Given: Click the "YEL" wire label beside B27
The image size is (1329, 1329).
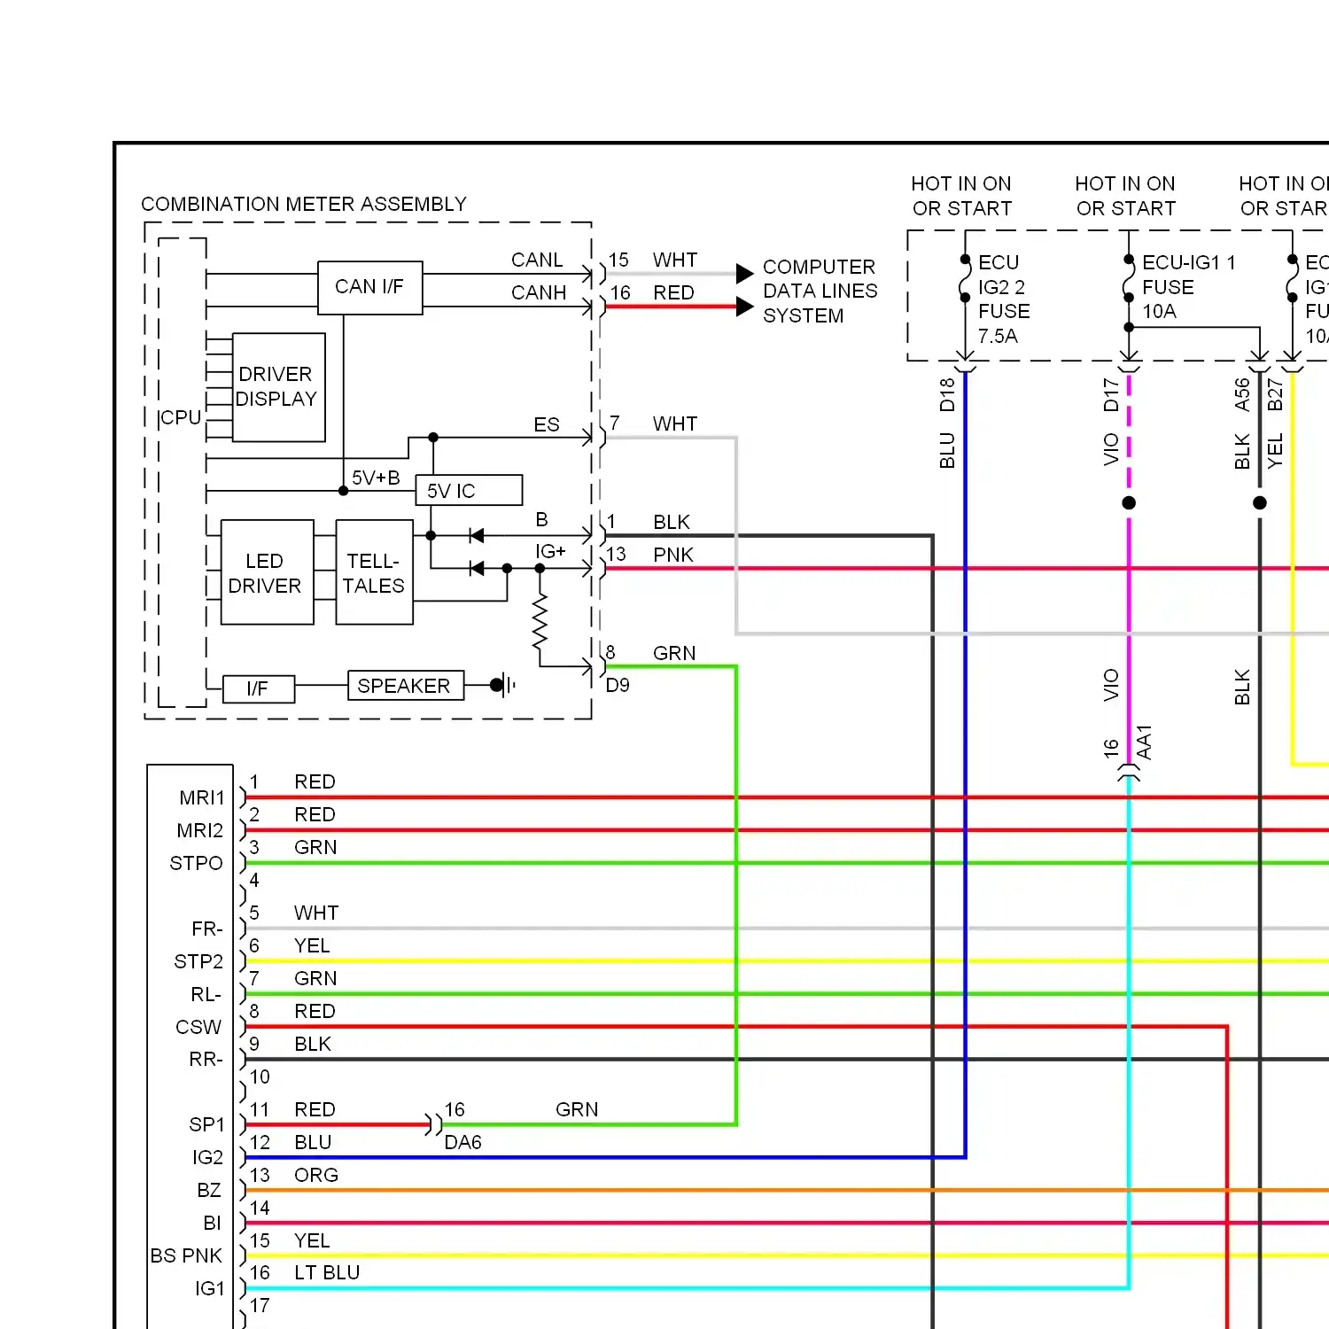Looking at the screenshot, I should coord(1275,451).
